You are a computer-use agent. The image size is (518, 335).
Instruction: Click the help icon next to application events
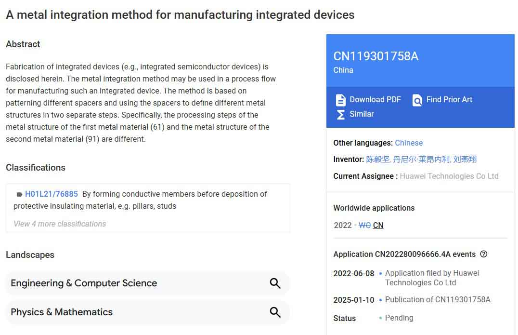(484, 254)
